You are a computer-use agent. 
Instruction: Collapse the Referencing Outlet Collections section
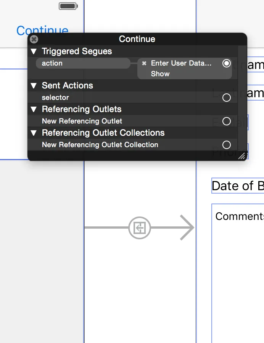point(34,133)
